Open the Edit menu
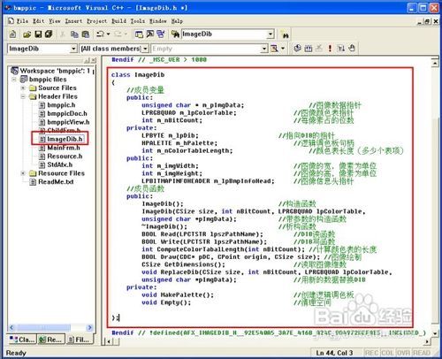This screenshot has height=359, width=442. (x=38, y=21)
